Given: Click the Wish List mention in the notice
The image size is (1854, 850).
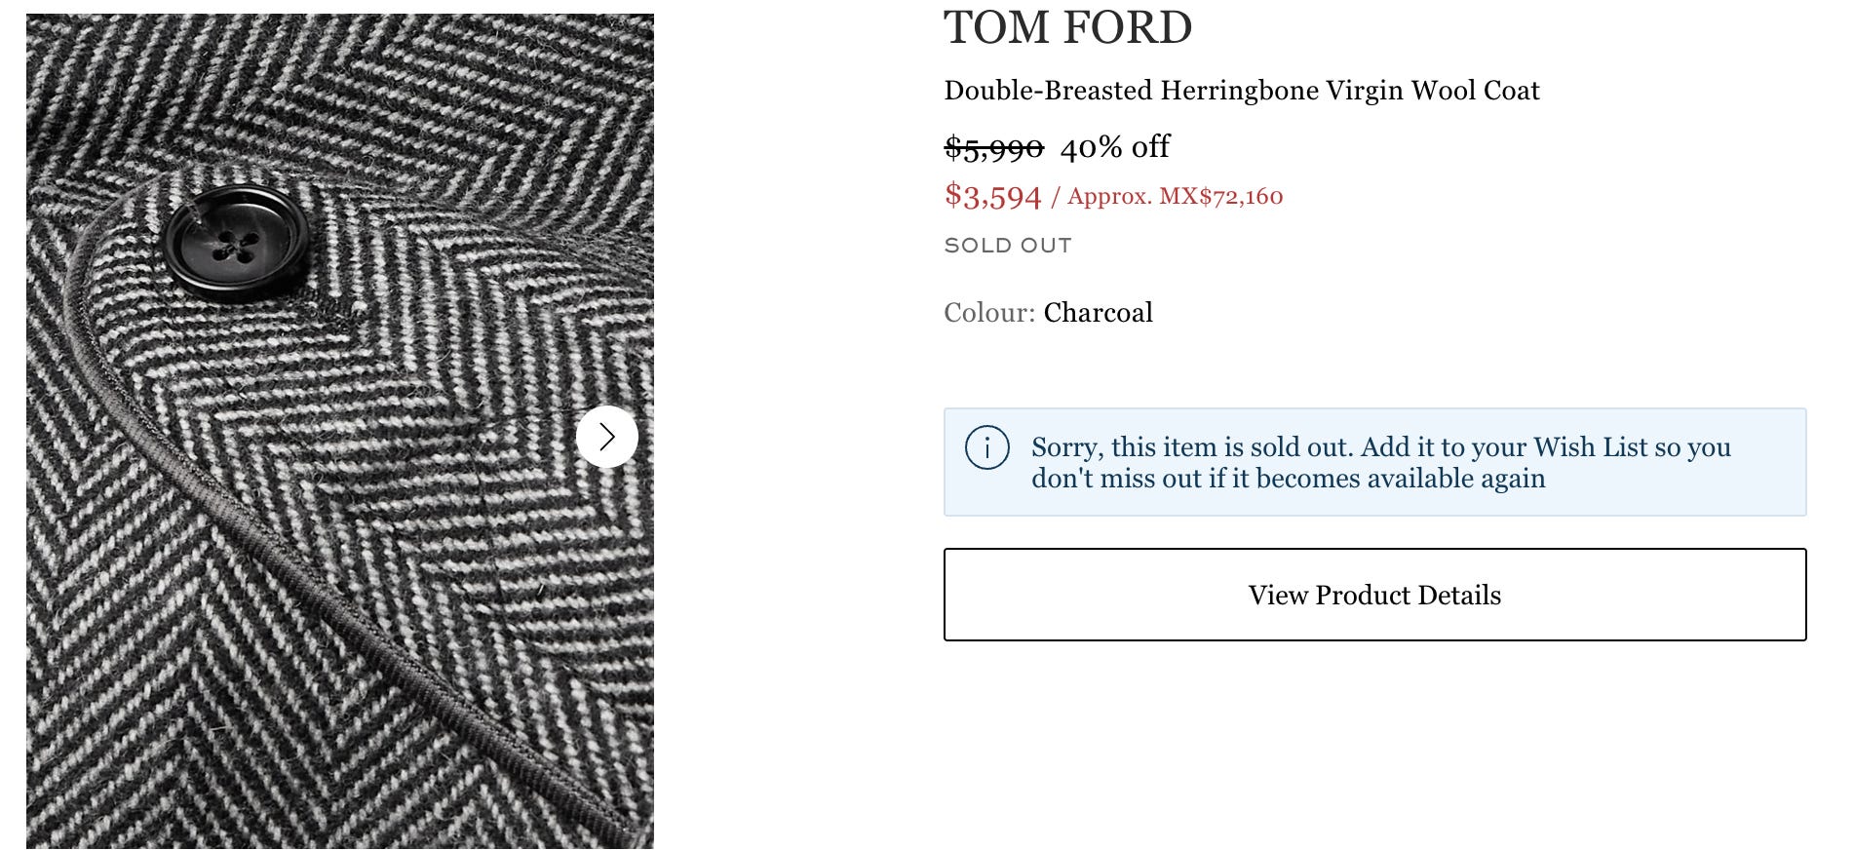Looking at the screenshot, I should [x=1590, y=446].
